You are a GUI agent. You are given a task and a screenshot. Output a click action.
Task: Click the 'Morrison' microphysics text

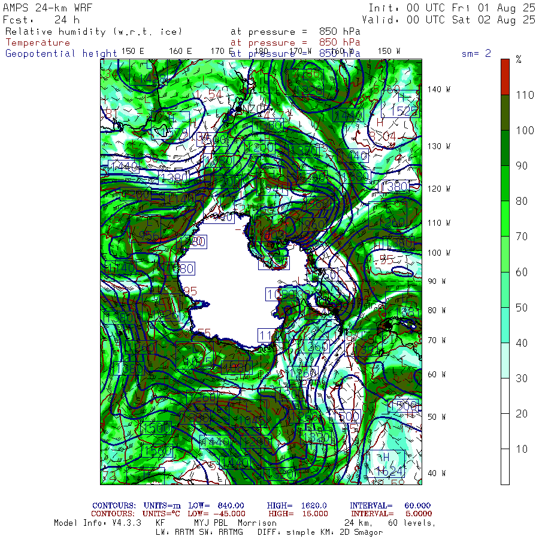[x=257, y=523]
